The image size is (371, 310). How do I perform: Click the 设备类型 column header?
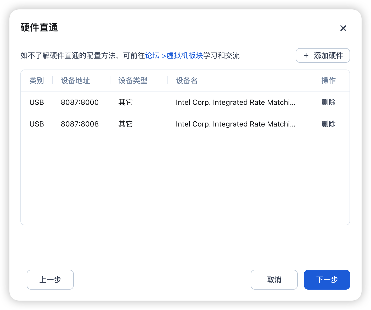pyautogui.click(x=133, y=81)
